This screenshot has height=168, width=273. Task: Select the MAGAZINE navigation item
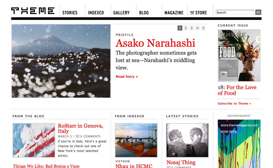174,13
